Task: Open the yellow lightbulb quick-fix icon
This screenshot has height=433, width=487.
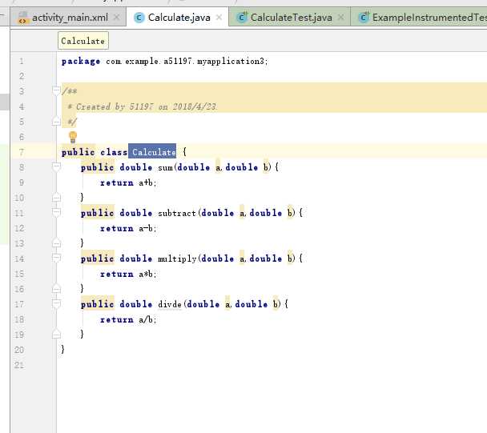Action: coord(73,137)
